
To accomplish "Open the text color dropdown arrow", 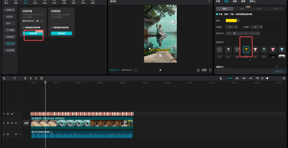I will pyautogui.click(x=238, y=20).
